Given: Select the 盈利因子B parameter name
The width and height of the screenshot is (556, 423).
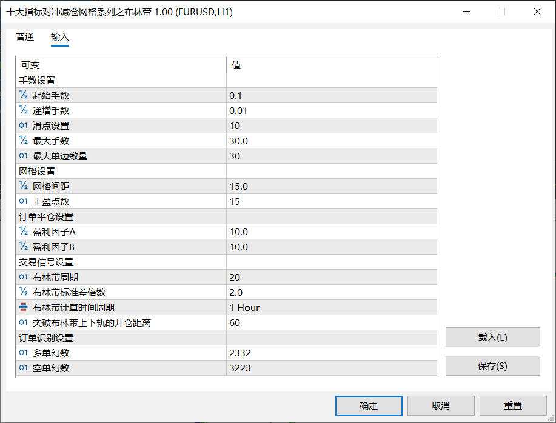Looking at the screenshot, I should (53, 247).
